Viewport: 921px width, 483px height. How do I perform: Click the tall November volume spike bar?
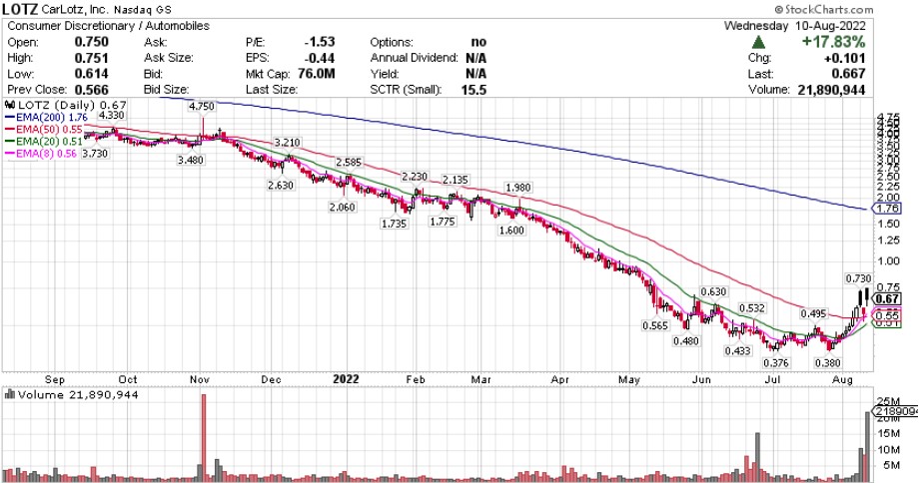[x=204, y=438]
